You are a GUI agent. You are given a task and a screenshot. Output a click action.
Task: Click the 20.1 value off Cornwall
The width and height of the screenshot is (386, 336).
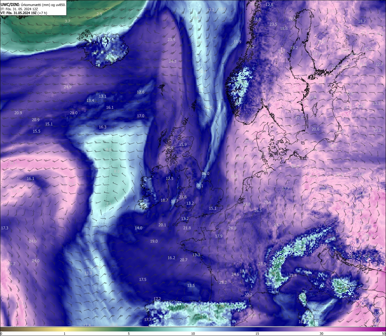click(x=162, y=225)
